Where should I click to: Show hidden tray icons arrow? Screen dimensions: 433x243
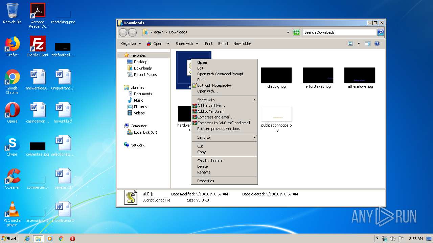(377, 239)
